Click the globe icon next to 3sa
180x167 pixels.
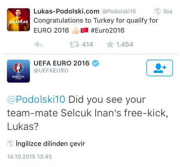click(x=157, y=11)
